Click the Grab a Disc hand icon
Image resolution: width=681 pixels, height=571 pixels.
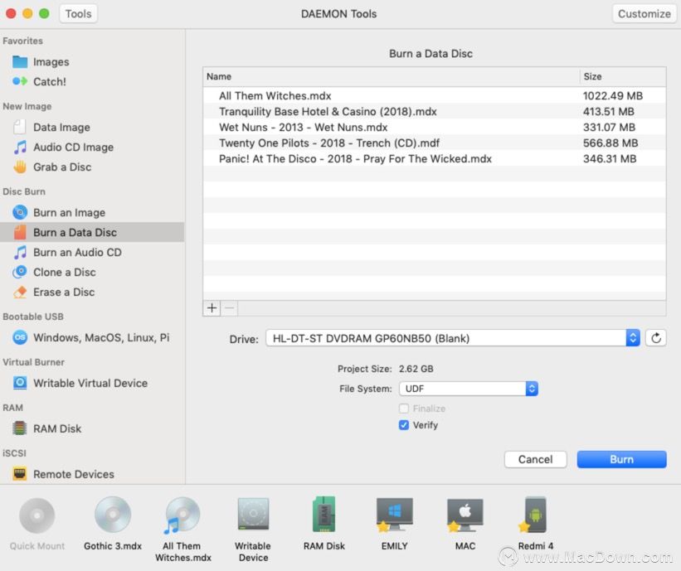click(20, 167)
